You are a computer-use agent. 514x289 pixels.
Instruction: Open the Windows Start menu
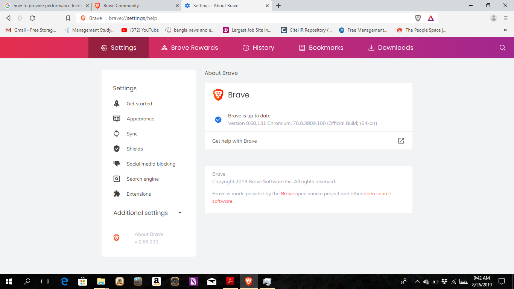9,281
